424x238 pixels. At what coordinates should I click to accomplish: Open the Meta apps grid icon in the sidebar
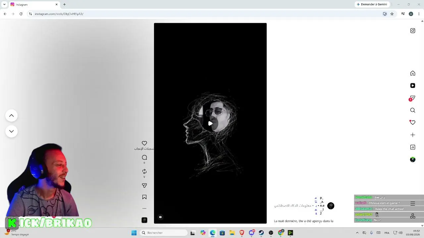[413, 216]
